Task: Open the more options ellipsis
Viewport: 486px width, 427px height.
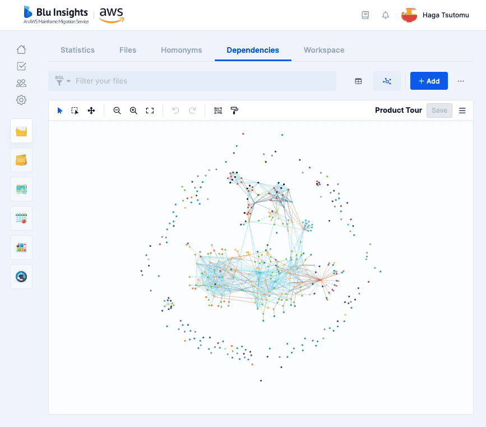Action: [x=461, y=81]
